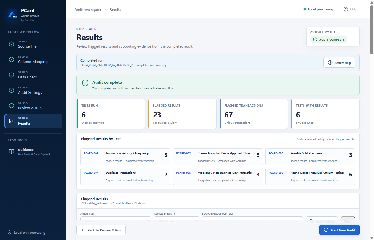Click Back to Review & Run button
This screenshot has width=374, height=240.
click(x=101, y=230)
